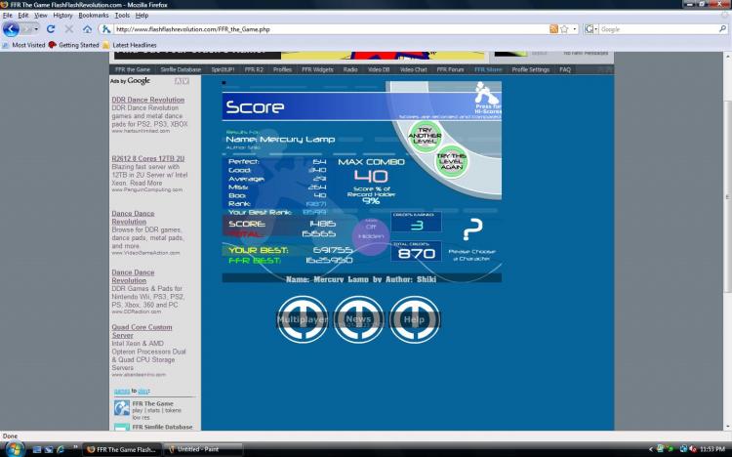732x457 pixels.
Task: Open the Help round button
Action: (x=415, y=319)
